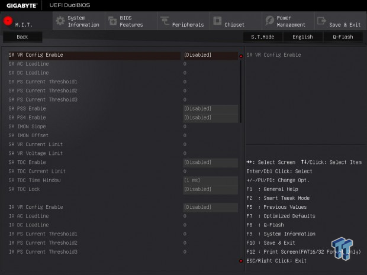
Task: Click the F9 System Information hint
Action: 281,234
